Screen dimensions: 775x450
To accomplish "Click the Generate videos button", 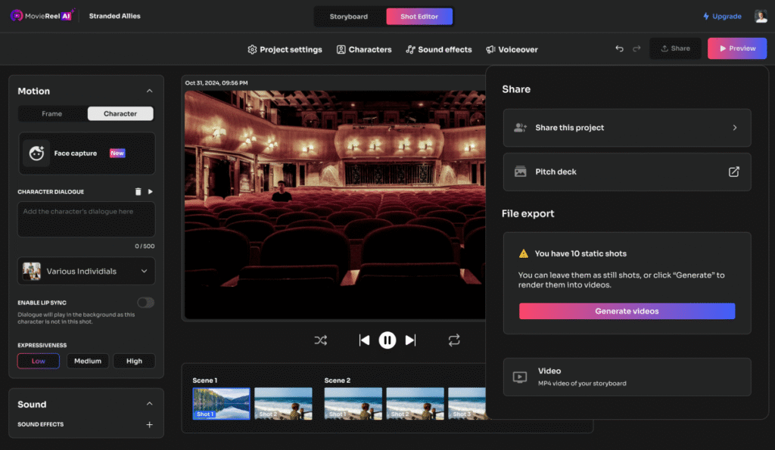I will coord(627,311).
